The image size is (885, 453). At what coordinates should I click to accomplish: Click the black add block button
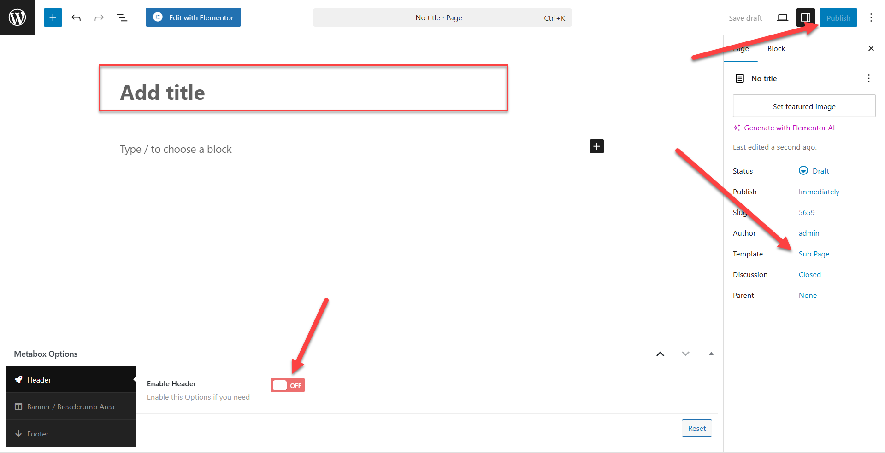click(596, 146)
